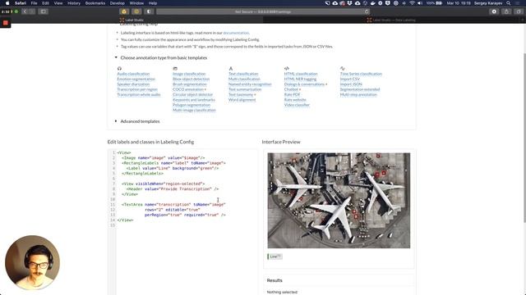Select Audio classification template
This screenshot has height=295, width=526.
pos(133,74)
